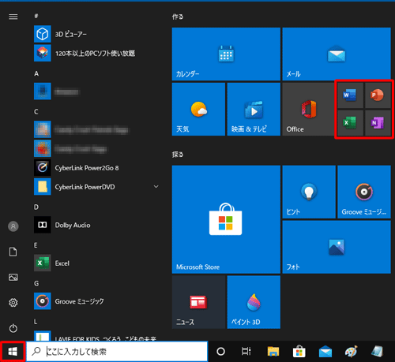Click the L letter header
Image resolution: width=395 pixels, height=362 pixels.
pos(36,322)
